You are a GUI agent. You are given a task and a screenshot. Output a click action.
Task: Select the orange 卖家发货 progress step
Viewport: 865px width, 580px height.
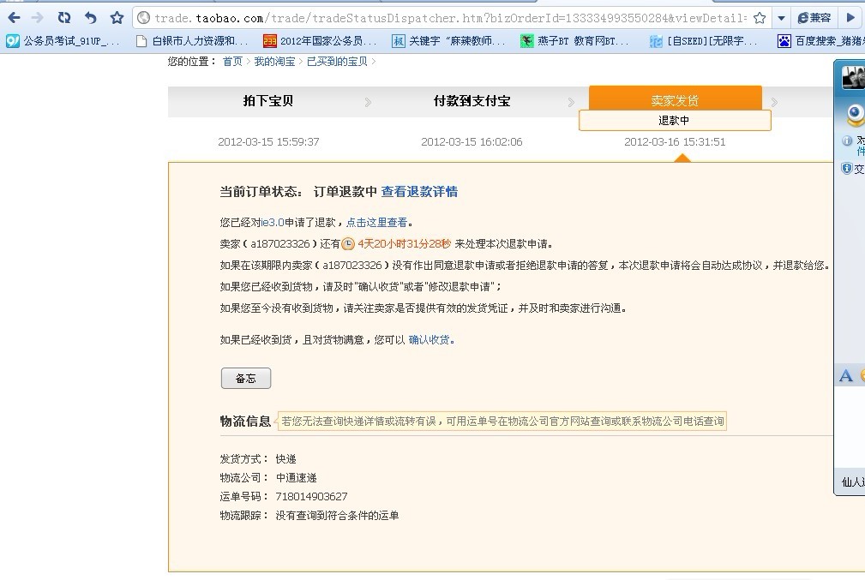click(x=675, y=100)
